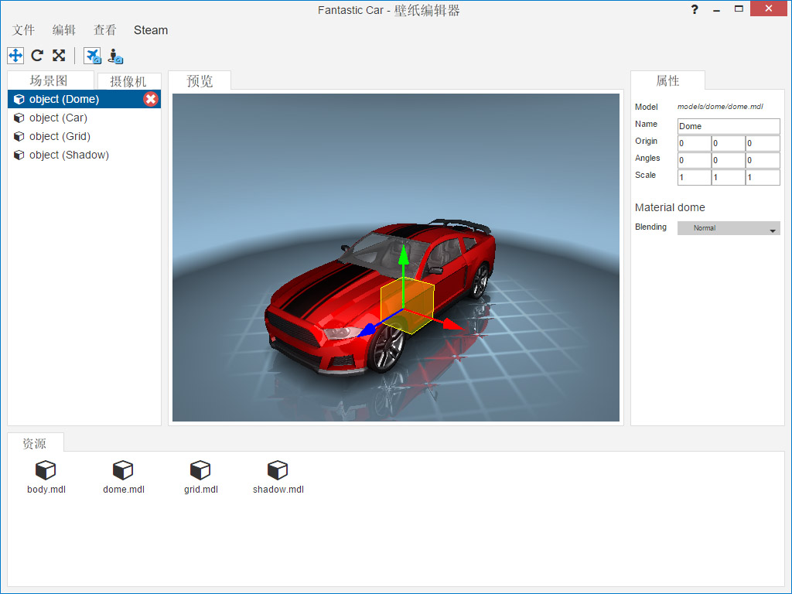Click the person camera mode icon
This screenshot has height=594, width=792.
click(115, 56)
